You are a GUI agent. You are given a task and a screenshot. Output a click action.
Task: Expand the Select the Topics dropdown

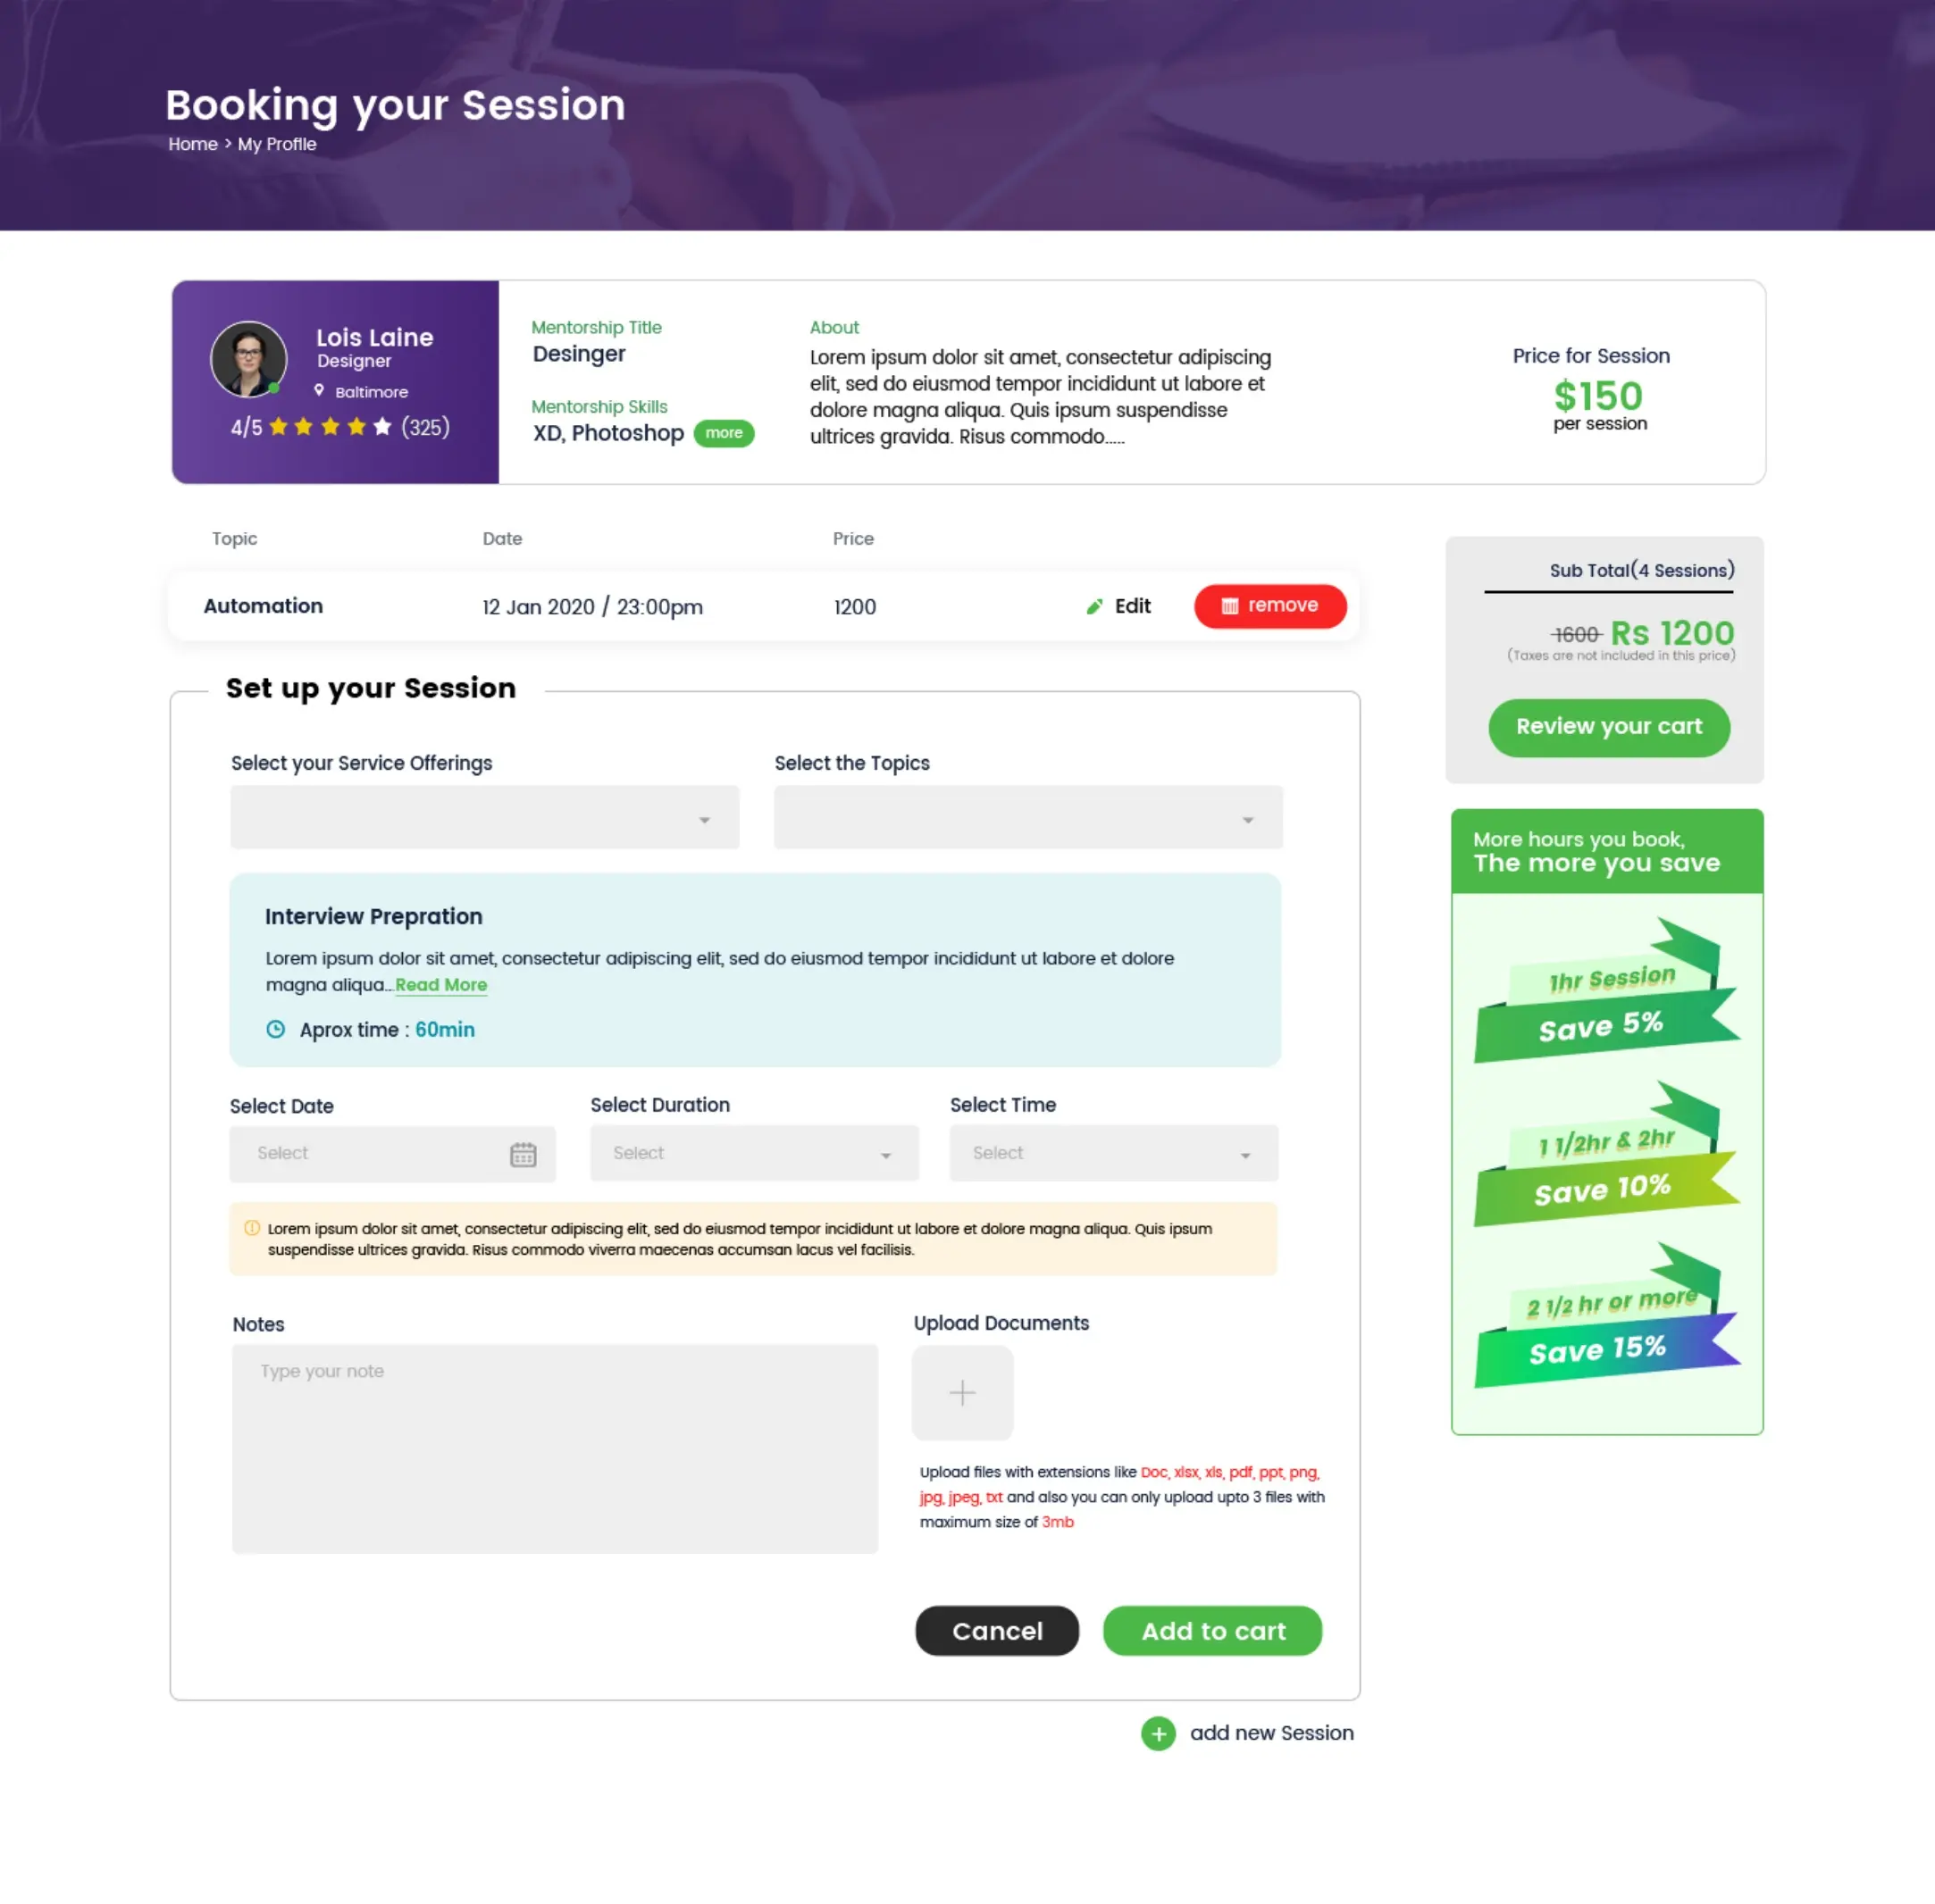tap(1247, 816)
